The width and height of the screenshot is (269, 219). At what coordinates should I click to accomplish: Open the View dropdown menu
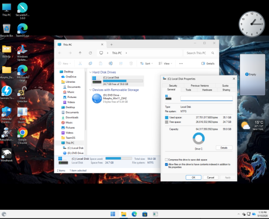coord(165,63)
